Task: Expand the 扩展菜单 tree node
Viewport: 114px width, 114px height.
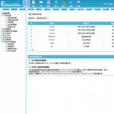Action: [2, 40]
